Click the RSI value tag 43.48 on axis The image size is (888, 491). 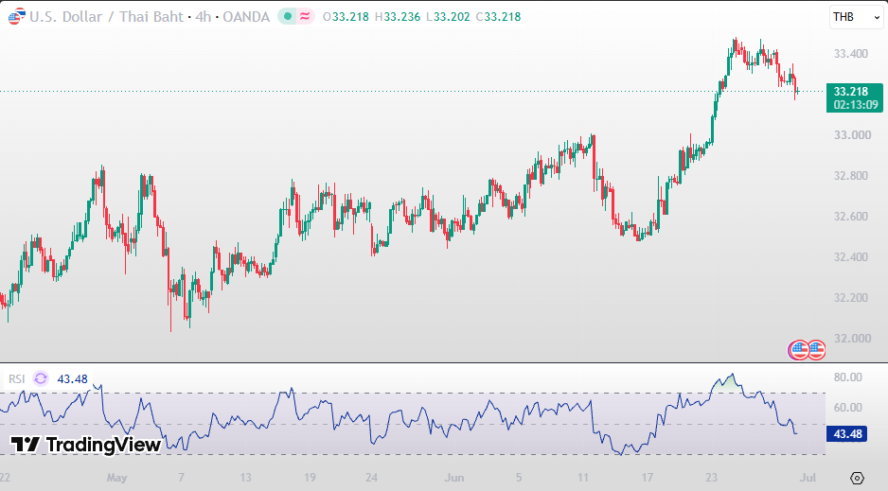coord(846,434)
